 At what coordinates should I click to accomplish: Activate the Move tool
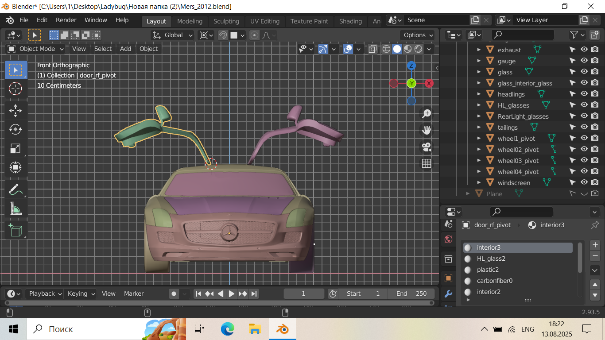pos(16,110)
